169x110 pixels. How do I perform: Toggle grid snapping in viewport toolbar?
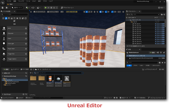coord(100,12)
